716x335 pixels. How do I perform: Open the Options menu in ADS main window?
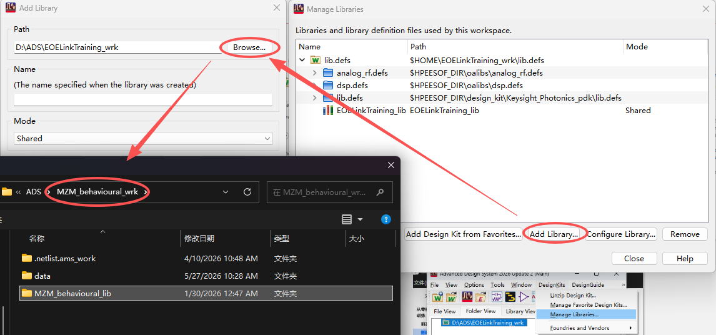coord(474,285)
